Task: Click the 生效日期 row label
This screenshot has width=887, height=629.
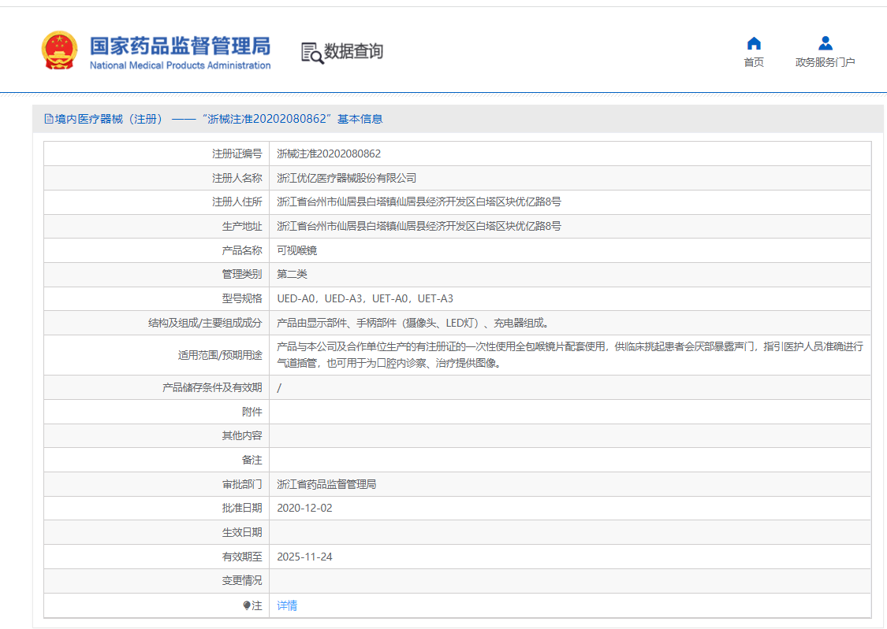Action: pos(242,532)
